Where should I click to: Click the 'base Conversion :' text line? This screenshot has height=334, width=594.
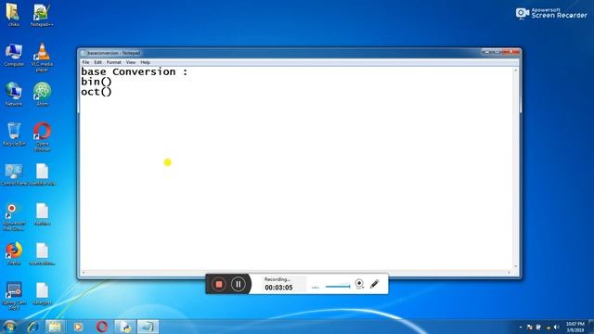134,71
